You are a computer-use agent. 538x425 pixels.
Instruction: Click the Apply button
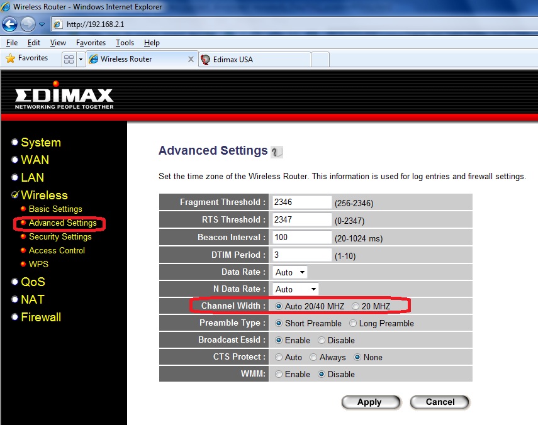coord(371,402)
